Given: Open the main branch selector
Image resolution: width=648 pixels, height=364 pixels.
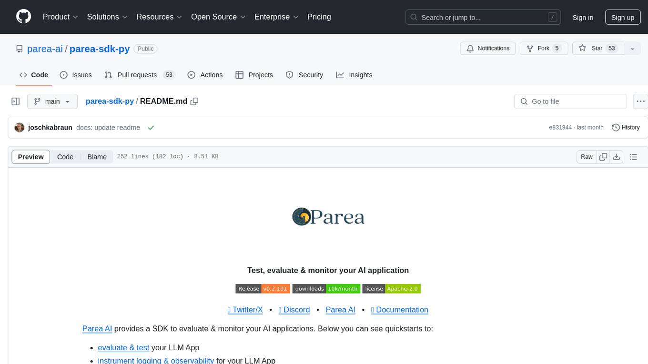Looking at the screenshot, I should [x=52, y=101].
